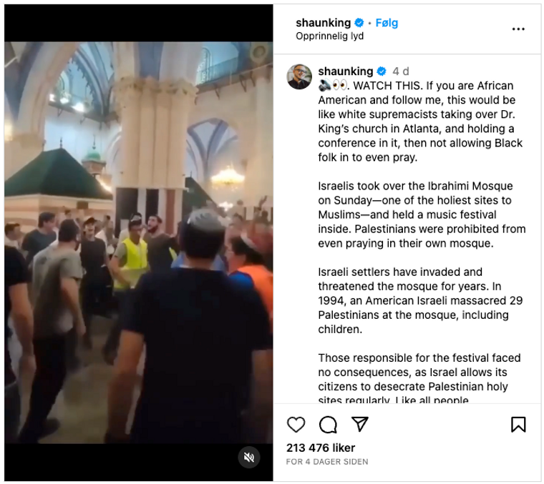
Task: Unmute the video with the speaker icon
Action: (x=249, y=458)
